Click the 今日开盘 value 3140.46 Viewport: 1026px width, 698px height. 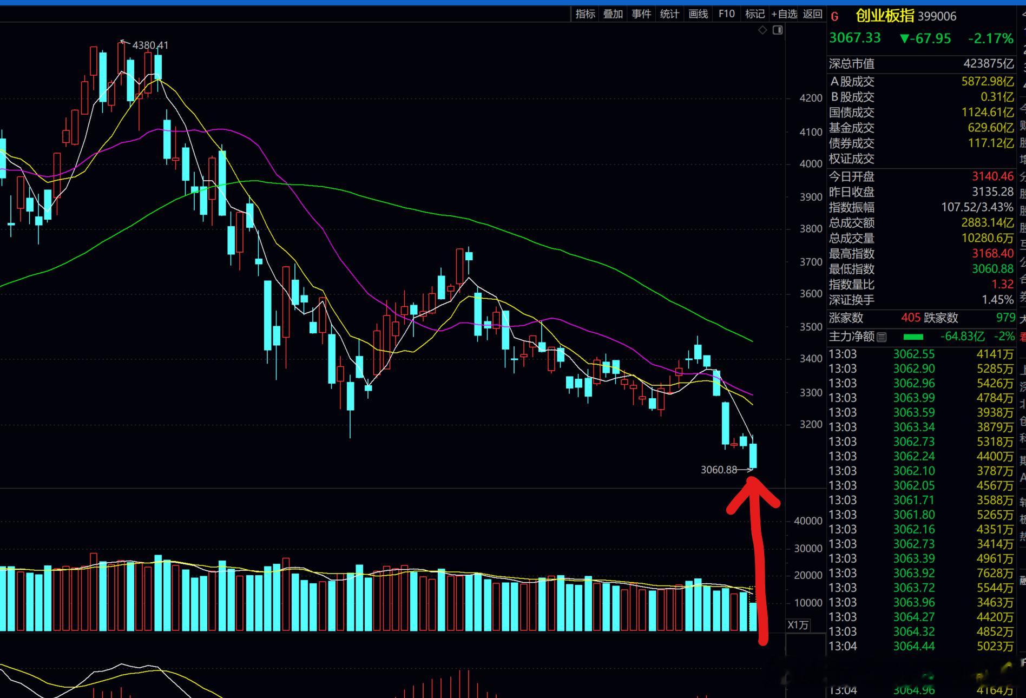pos(992,176)
